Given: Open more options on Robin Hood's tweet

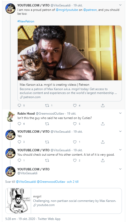Looking at the screenshot, I should (x=120, y=113).
